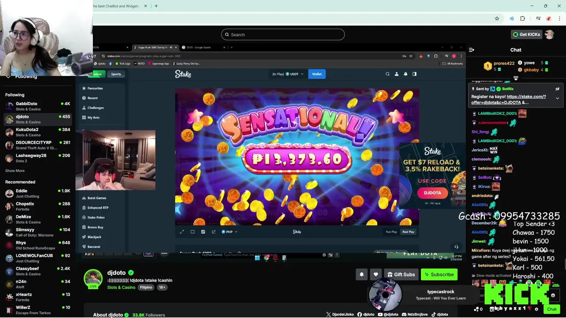This screenshot has width=566, height=318.
Task: Open new tab in outer browser
Action: click(156, 6)
